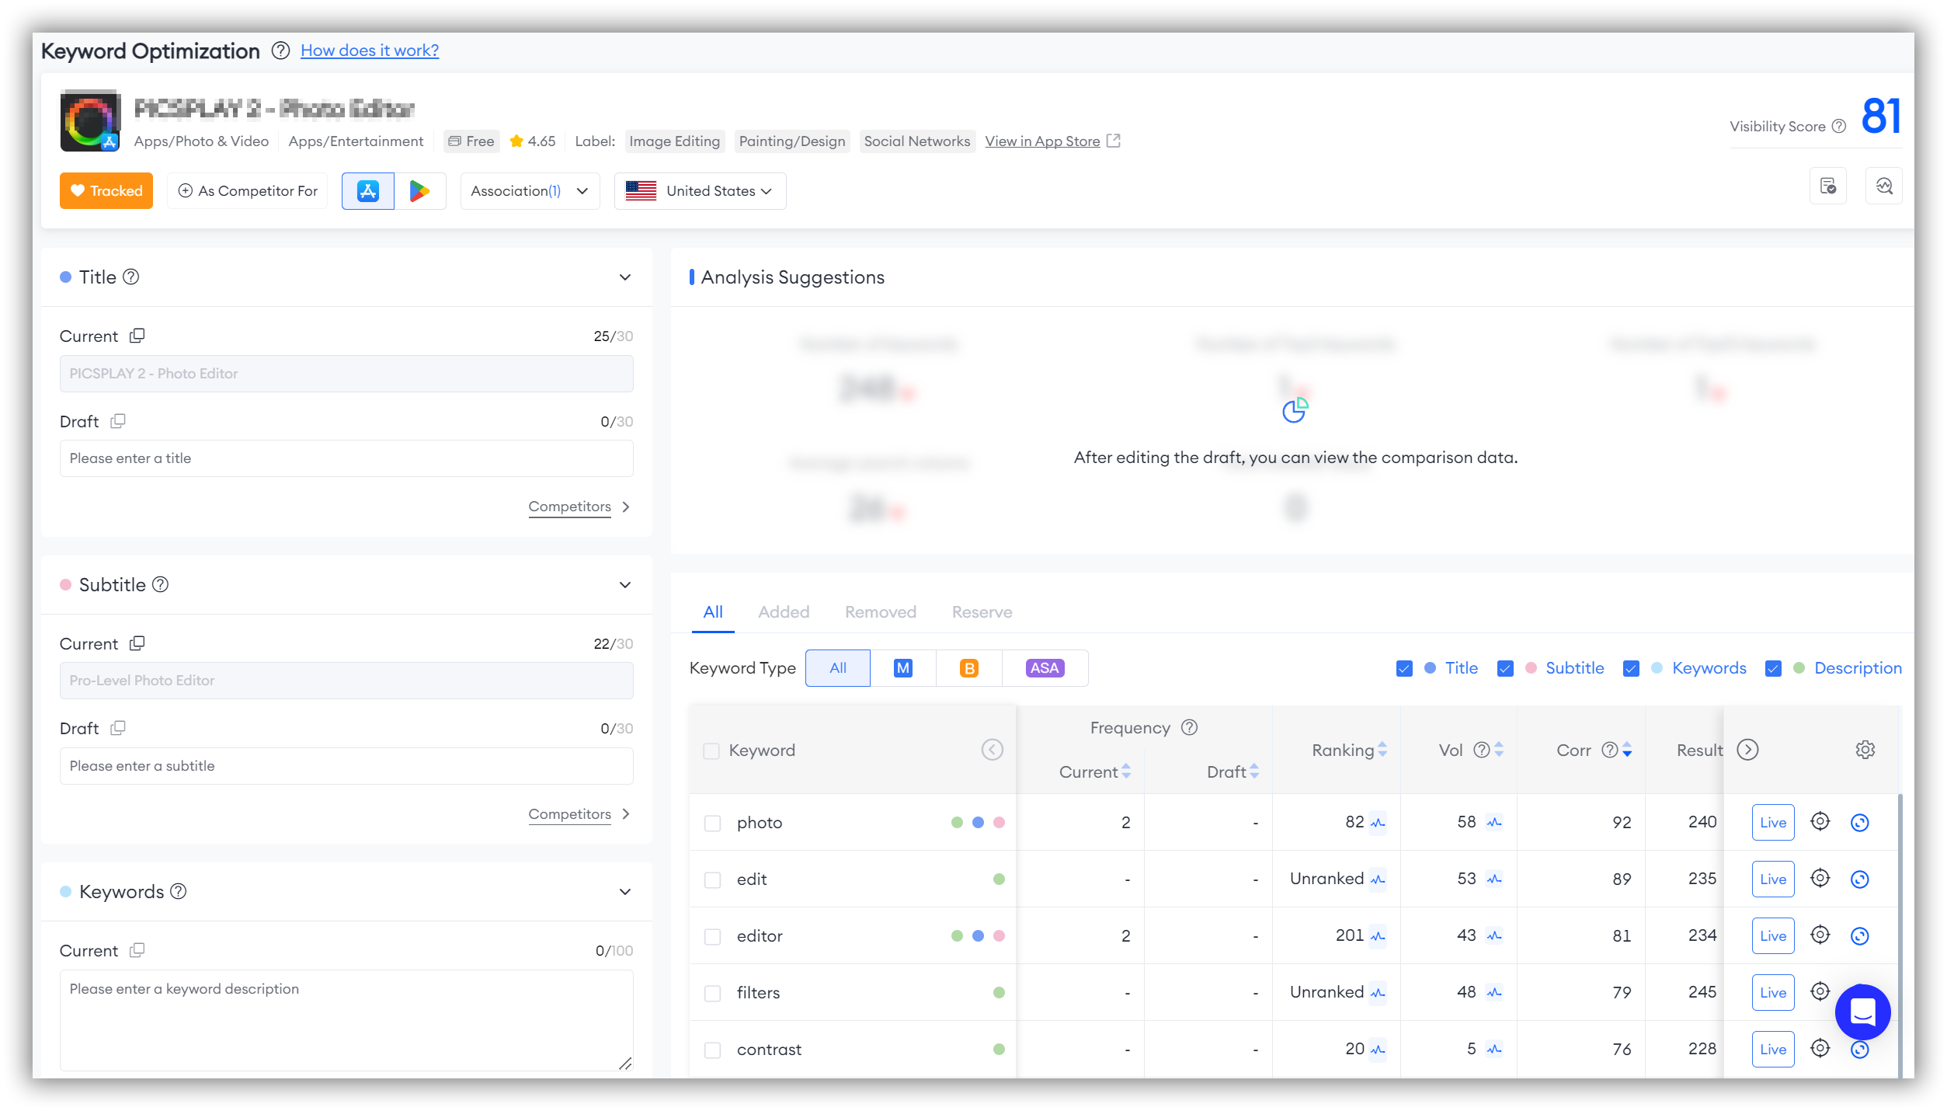Open volume trend chart for editor
Screen dimensions: 1947x1111
point(1494,935)
